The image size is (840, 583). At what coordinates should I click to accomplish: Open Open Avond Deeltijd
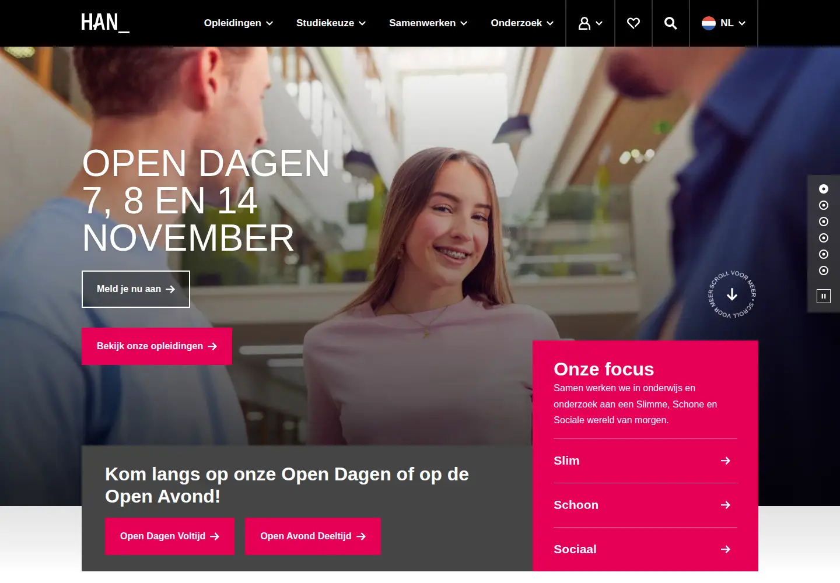pos(313,536)
